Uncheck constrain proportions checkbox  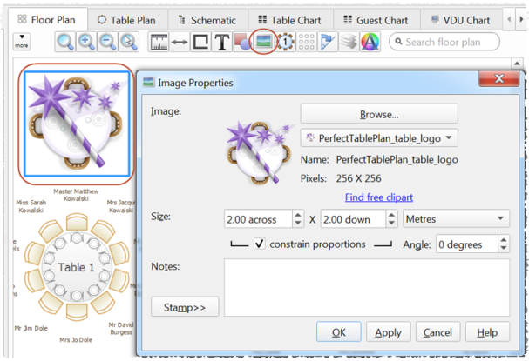pos(260,244)
